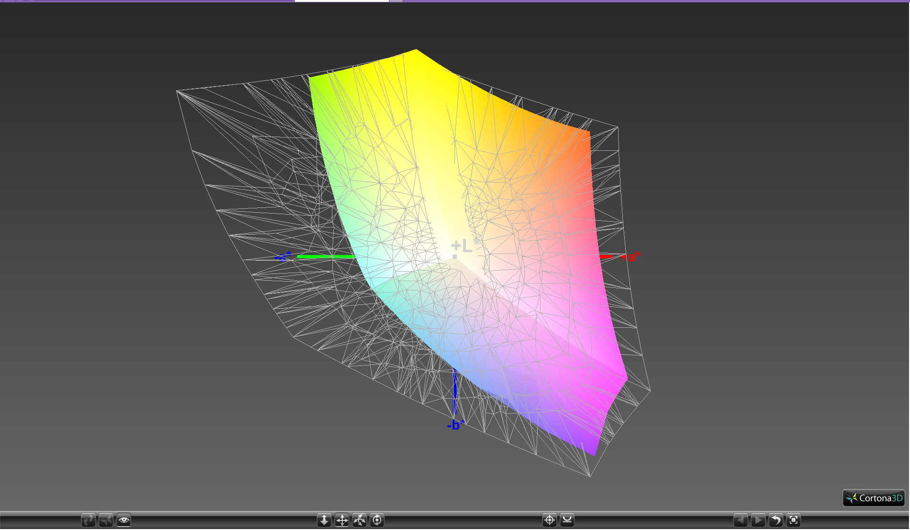Activate the Turn navigation tool
Viewport: 910px width, 530px height.
(359, 520)
